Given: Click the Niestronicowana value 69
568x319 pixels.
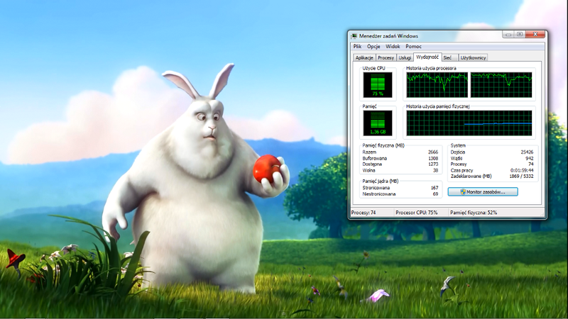Looking at the screenshot, I should tap(435, 194).
